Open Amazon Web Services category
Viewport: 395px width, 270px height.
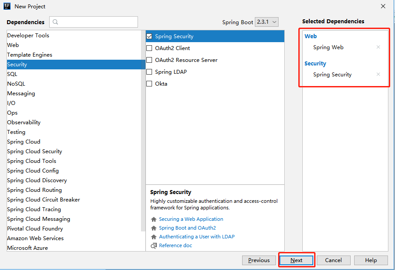[74, 238]
